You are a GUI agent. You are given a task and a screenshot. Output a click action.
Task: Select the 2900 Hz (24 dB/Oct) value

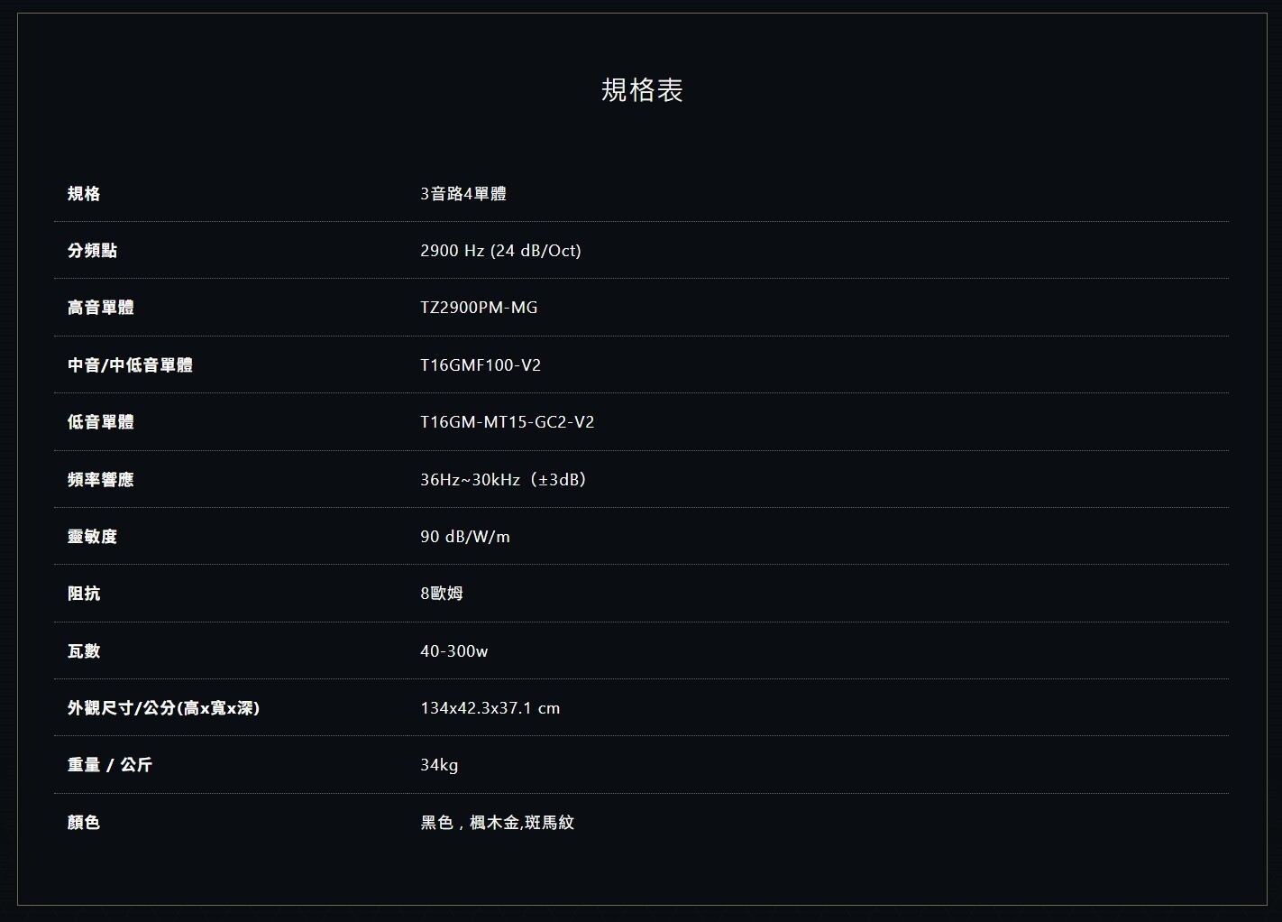tap(500, 251)
